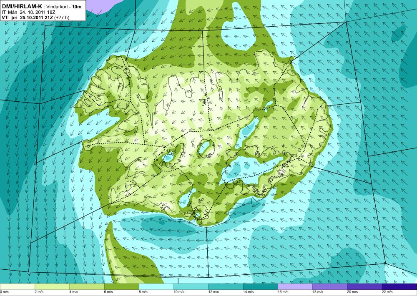Click the '22 m/s' legend label
Screen dimensions: 417x296
click(387, 292)
